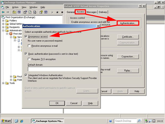Viewport: 165px width, 124px height.
Task: Open the Window menu
Action: (33, 7)
